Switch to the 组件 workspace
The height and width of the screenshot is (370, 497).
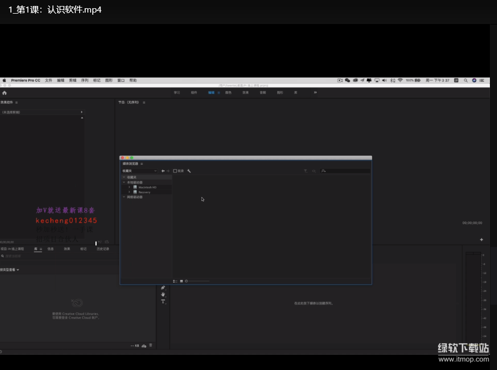pyautogui.click(x=194, y=93)
